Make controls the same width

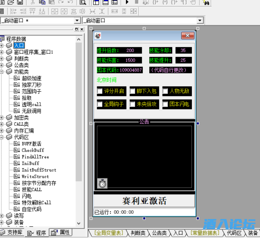click(x=115, y=11)
